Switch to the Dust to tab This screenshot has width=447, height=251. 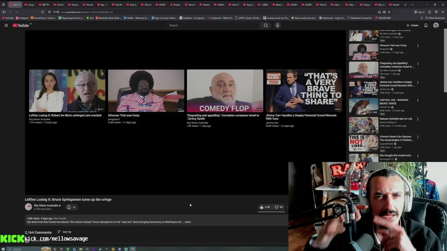132,5
